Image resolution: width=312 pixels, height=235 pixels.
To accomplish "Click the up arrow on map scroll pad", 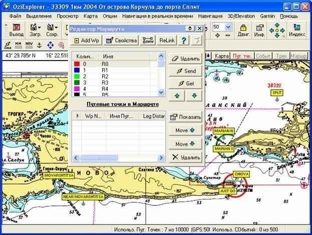I will pos(277,25).
